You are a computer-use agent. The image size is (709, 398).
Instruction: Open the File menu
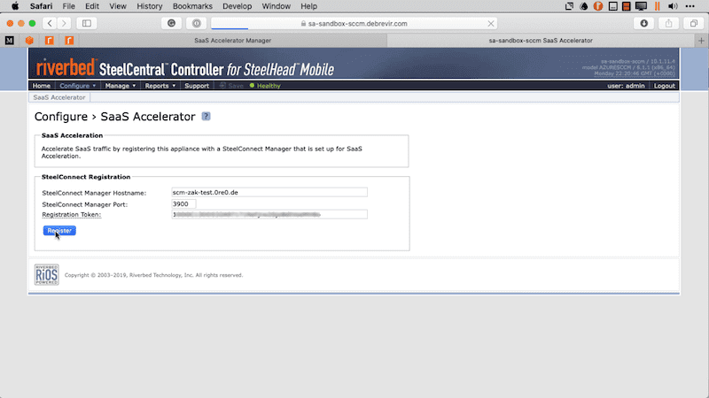click(69, 6)
